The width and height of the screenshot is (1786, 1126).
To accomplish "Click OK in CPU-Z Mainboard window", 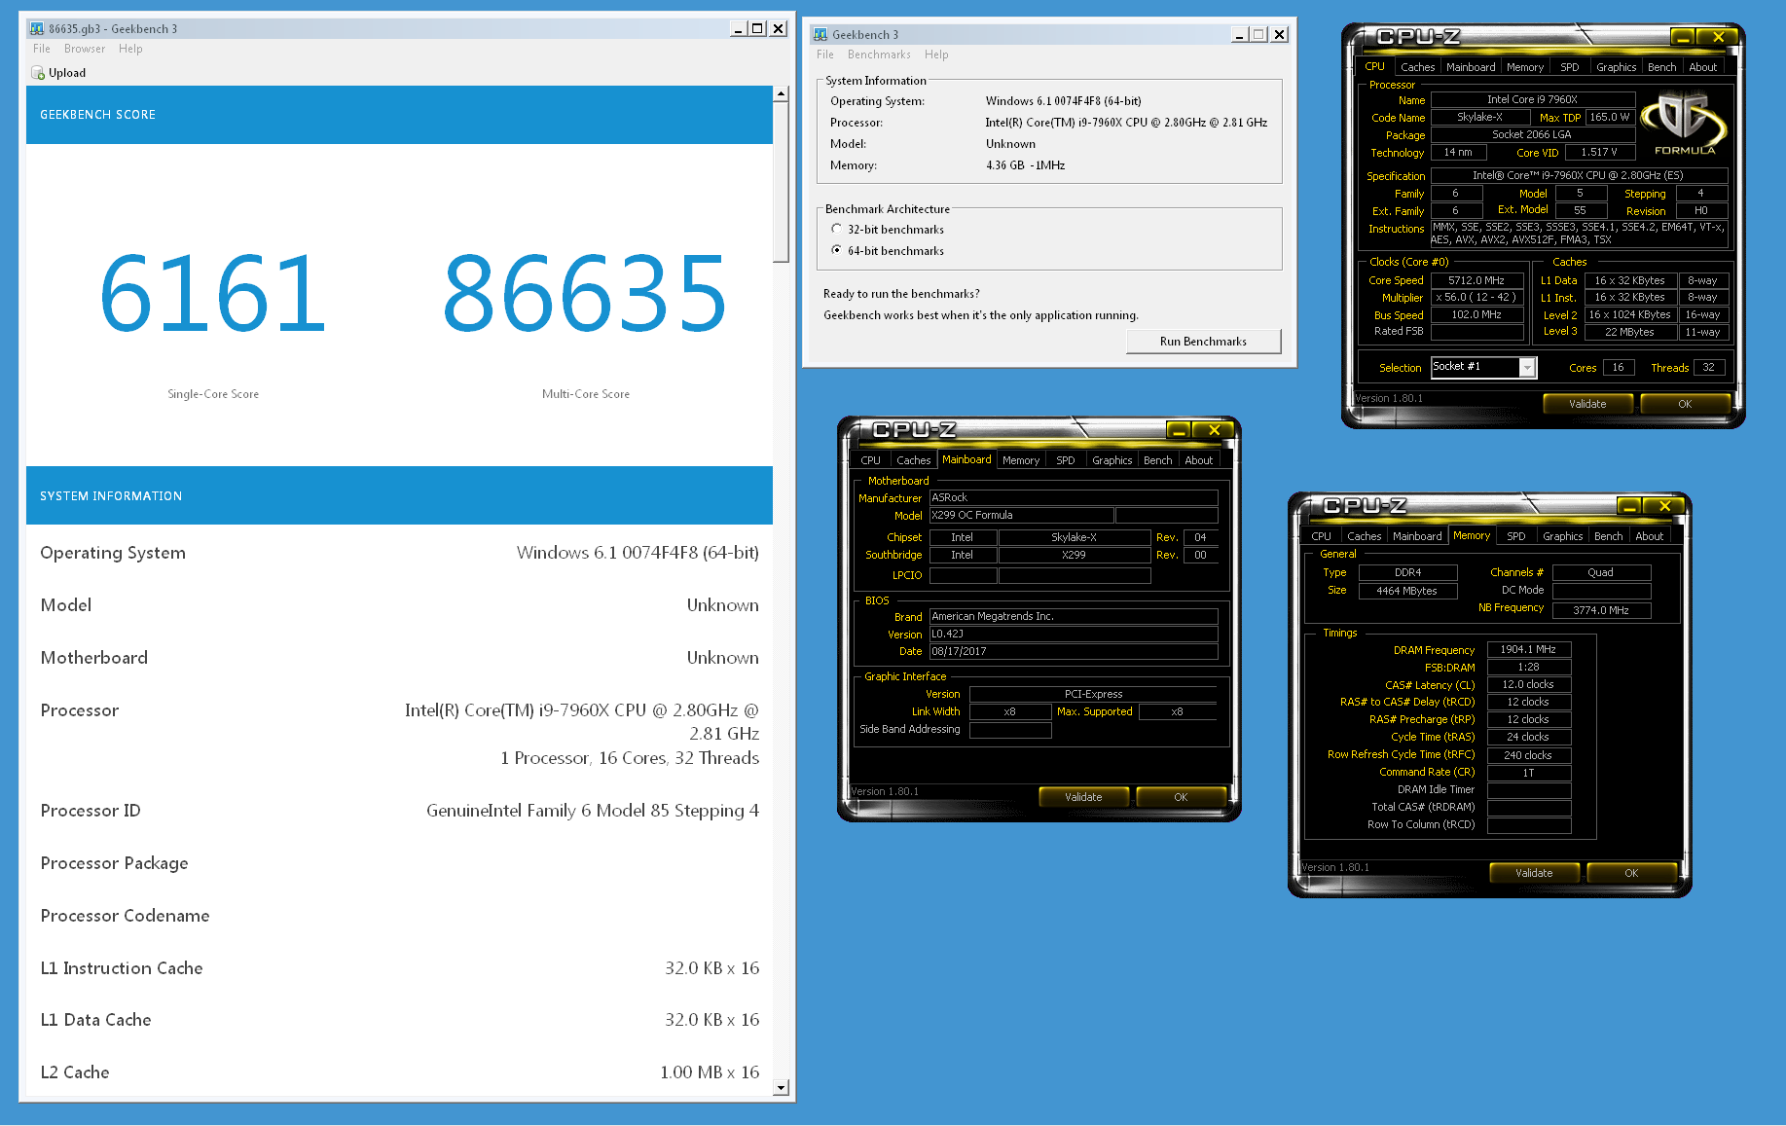I will pos(1182,797).
